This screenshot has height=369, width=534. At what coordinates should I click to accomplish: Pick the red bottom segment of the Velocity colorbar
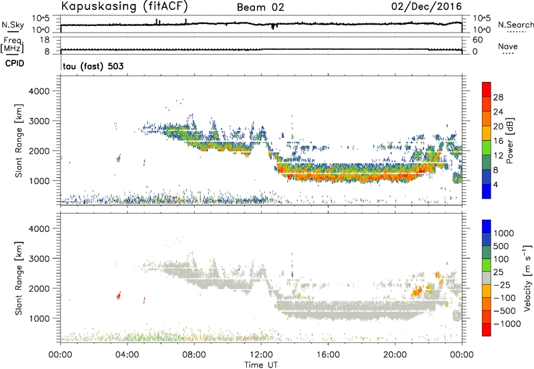[x=487, y=330]
